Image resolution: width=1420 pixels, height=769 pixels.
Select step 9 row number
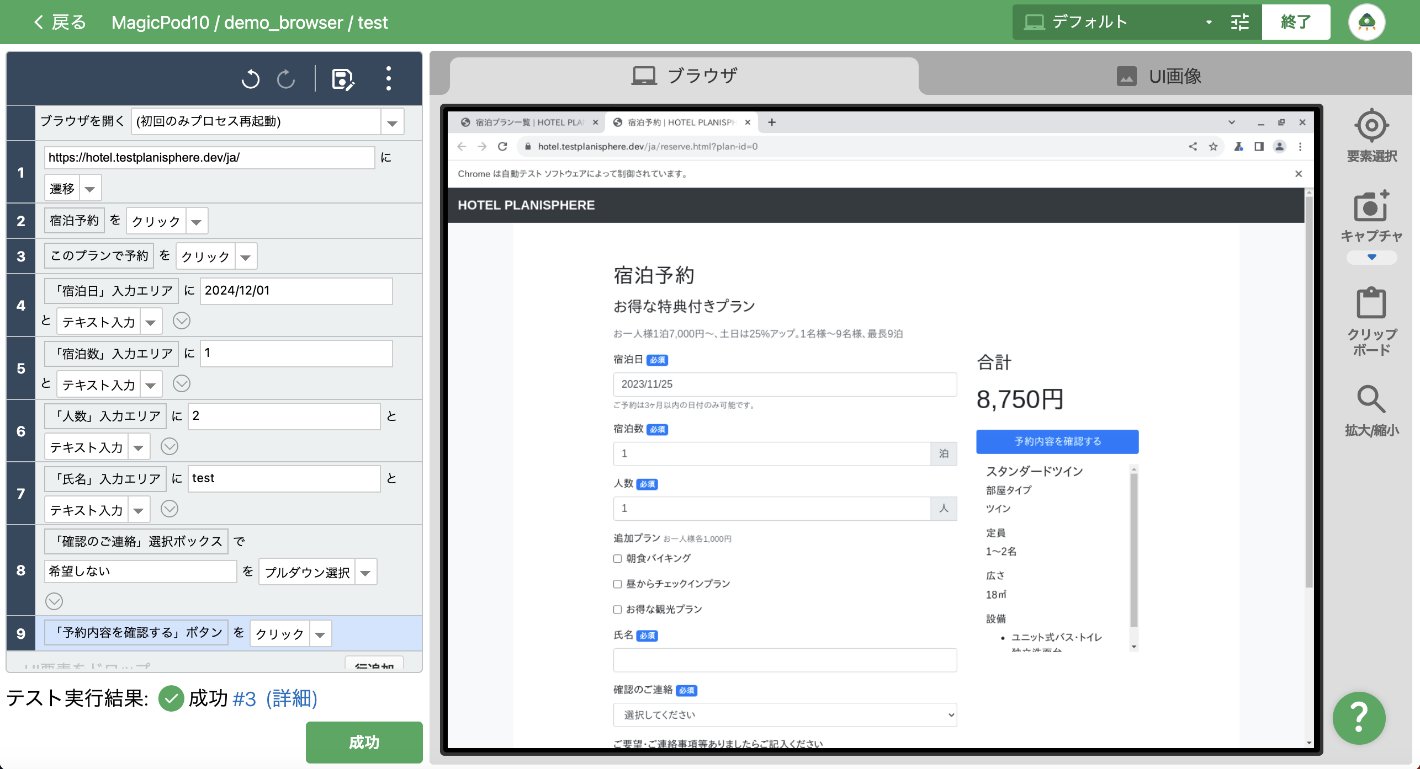(21, 633)
